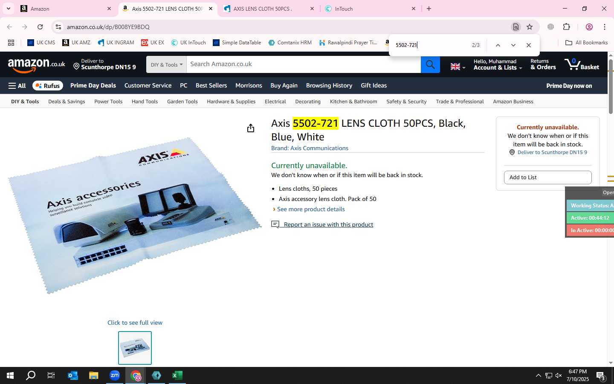Image resolution: width=614 pixels, height=384 pixels.
Task: Click the Add to List button
Action: point(547,177)
